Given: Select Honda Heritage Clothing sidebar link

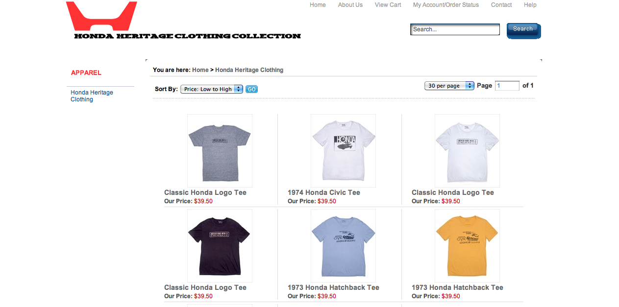Looking at the screenshot, I should [x=92, y=96].
